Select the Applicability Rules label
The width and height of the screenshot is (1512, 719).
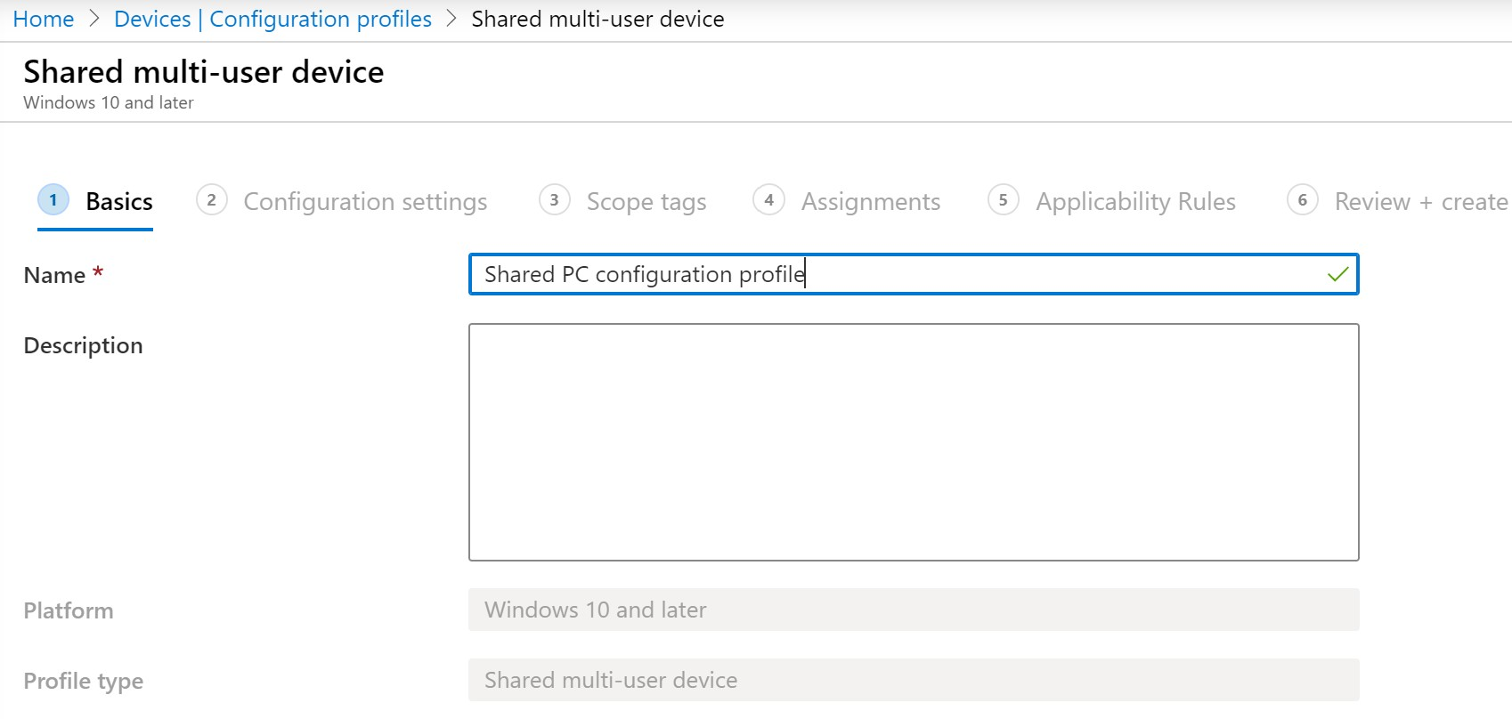click(x=1135, y=202)
